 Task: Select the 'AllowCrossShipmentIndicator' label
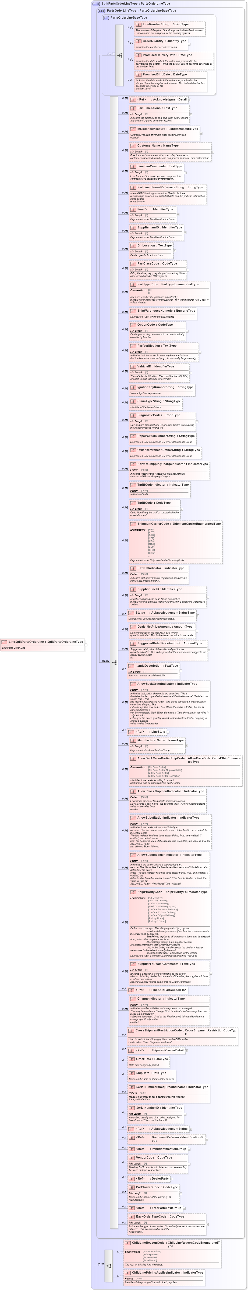click(160, 791)
